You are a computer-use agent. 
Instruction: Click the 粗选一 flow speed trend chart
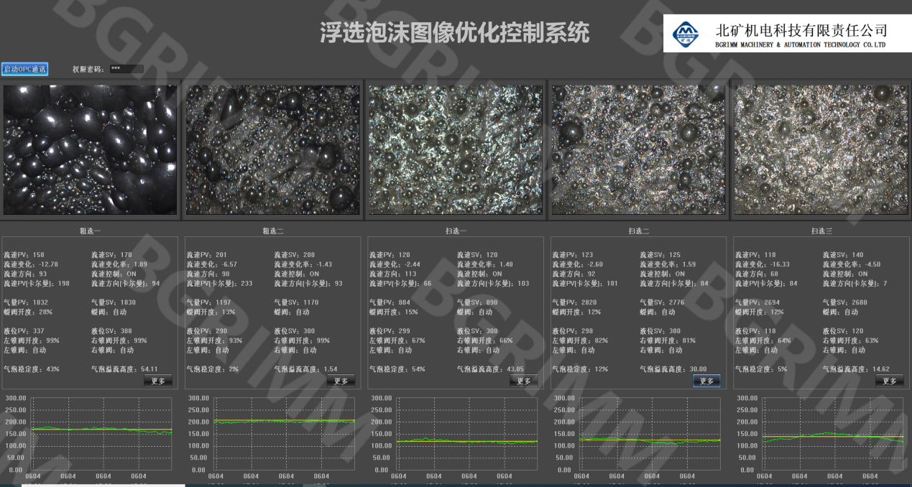pos(101,433)
